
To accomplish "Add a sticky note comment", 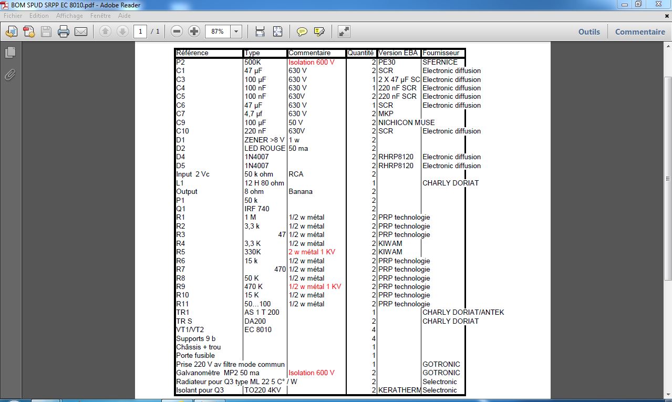I will [302, 32].
